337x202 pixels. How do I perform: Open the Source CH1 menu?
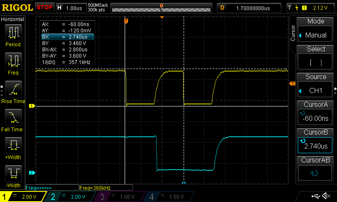[x=315, y=90]
